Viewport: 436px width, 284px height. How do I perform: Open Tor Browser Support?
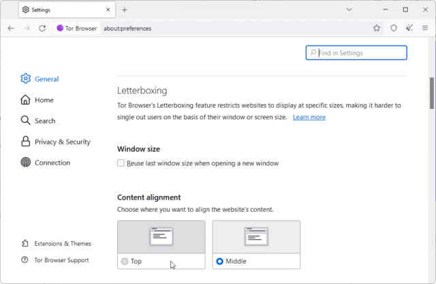(x=55, y=260)
